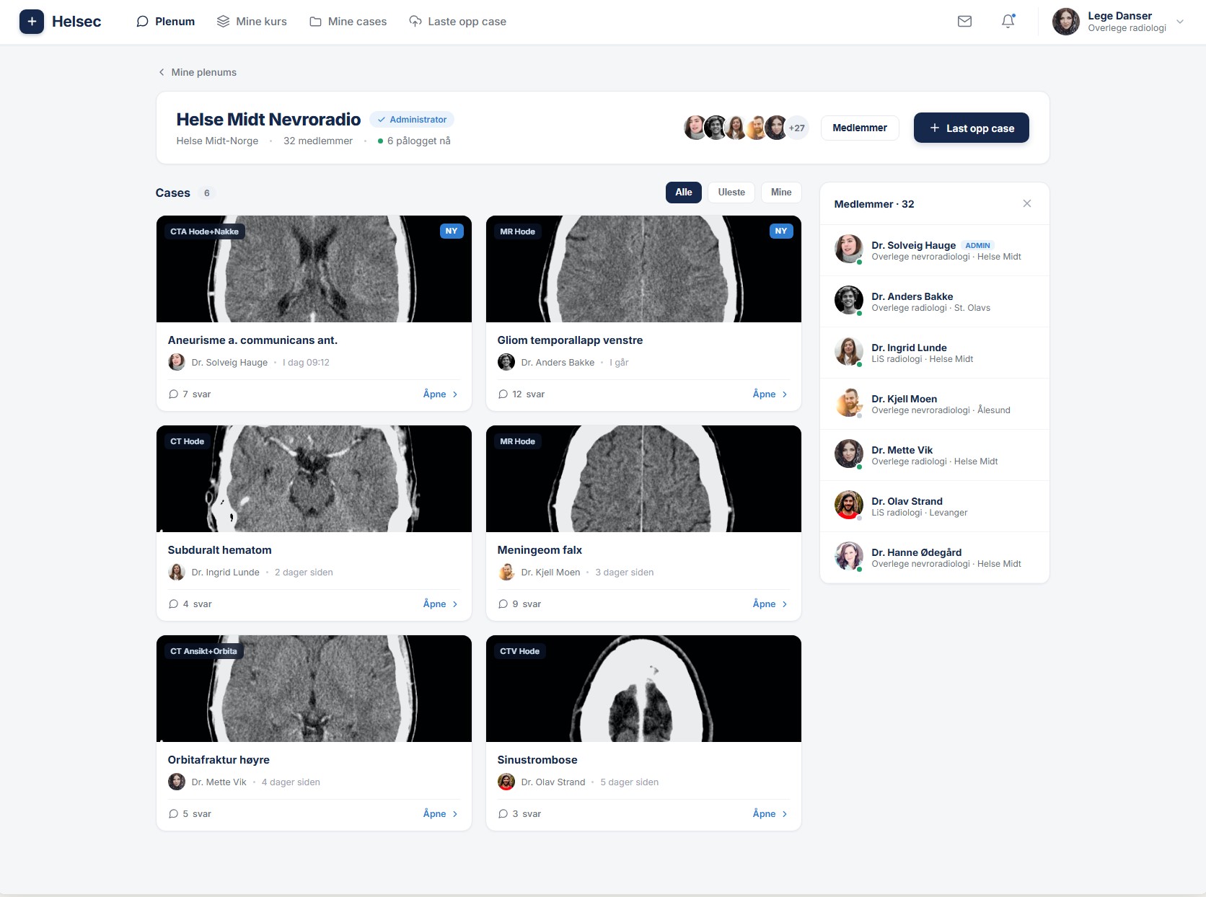Open the notifications bell icon
The width and height of the screenshot is (1206, 897).
(x=1008, y=22)
